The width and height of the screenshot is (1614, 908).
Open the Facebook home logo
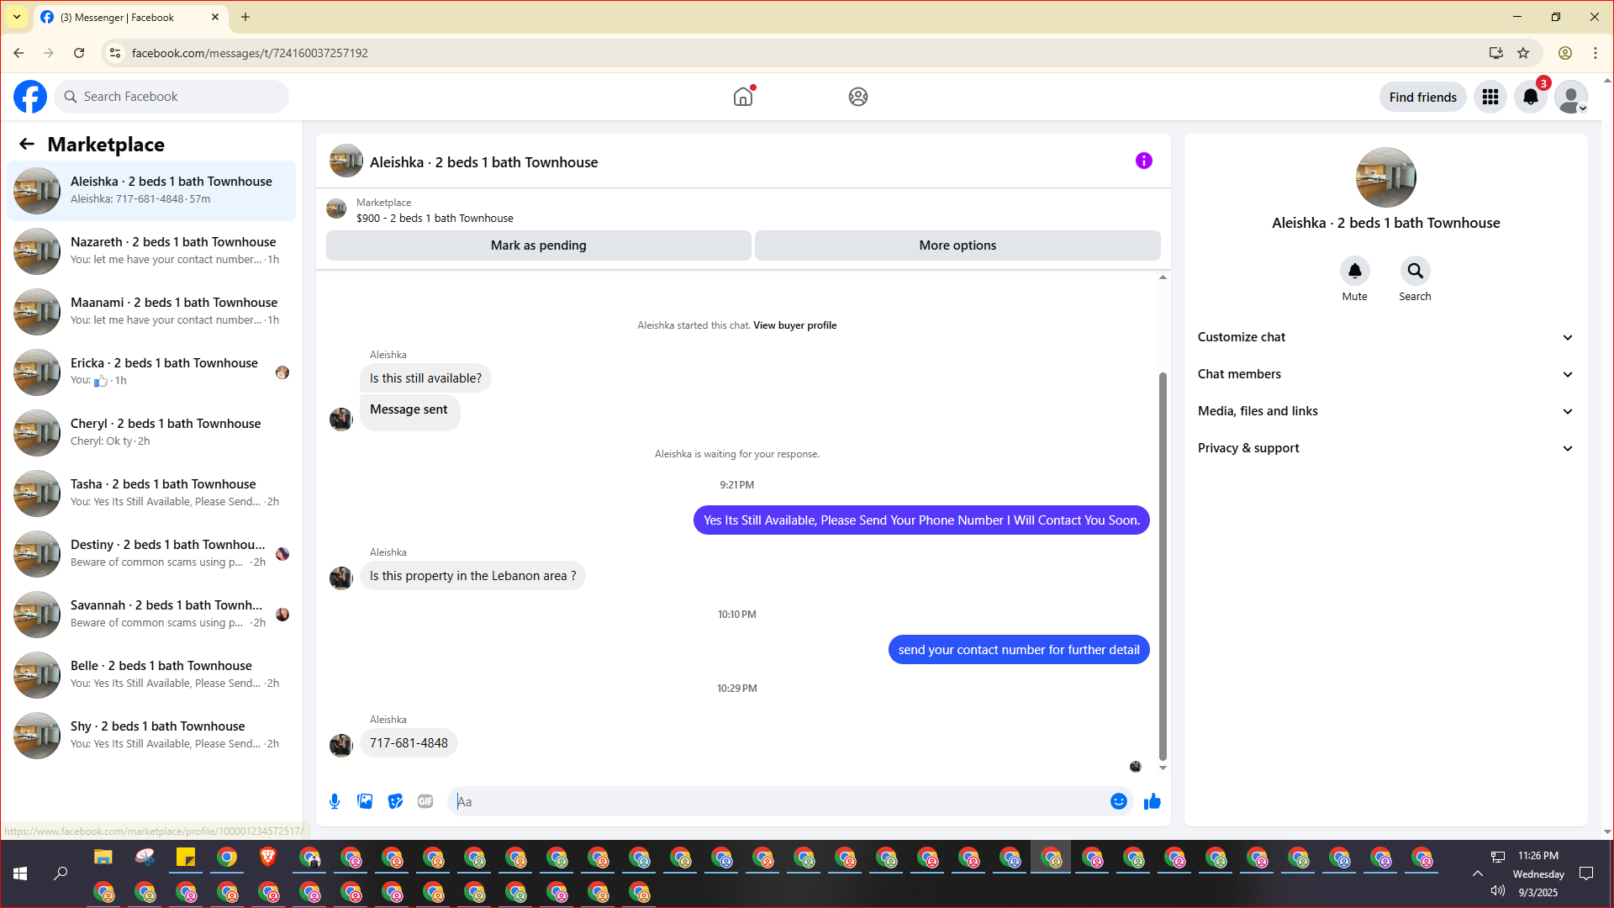tap(30, 97)
